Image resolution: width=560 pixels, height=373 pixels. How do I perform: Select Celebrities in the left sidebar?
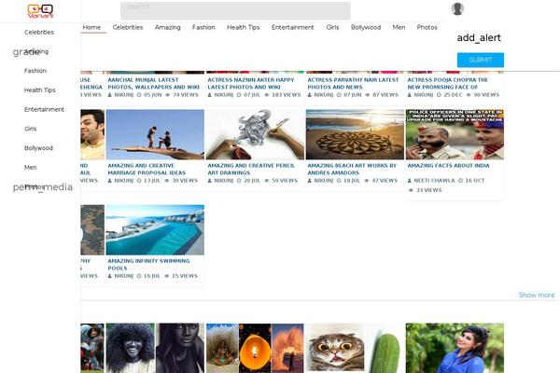click(39, 32)
